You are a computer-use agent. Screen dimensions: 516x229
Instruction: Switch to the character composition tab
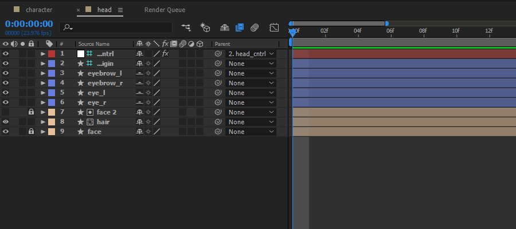[39, 10]
